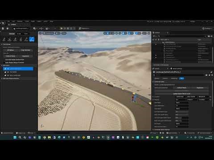Open File Explorer from the taskbar
This screenshot has height=160, width=214.
point(49,137)
